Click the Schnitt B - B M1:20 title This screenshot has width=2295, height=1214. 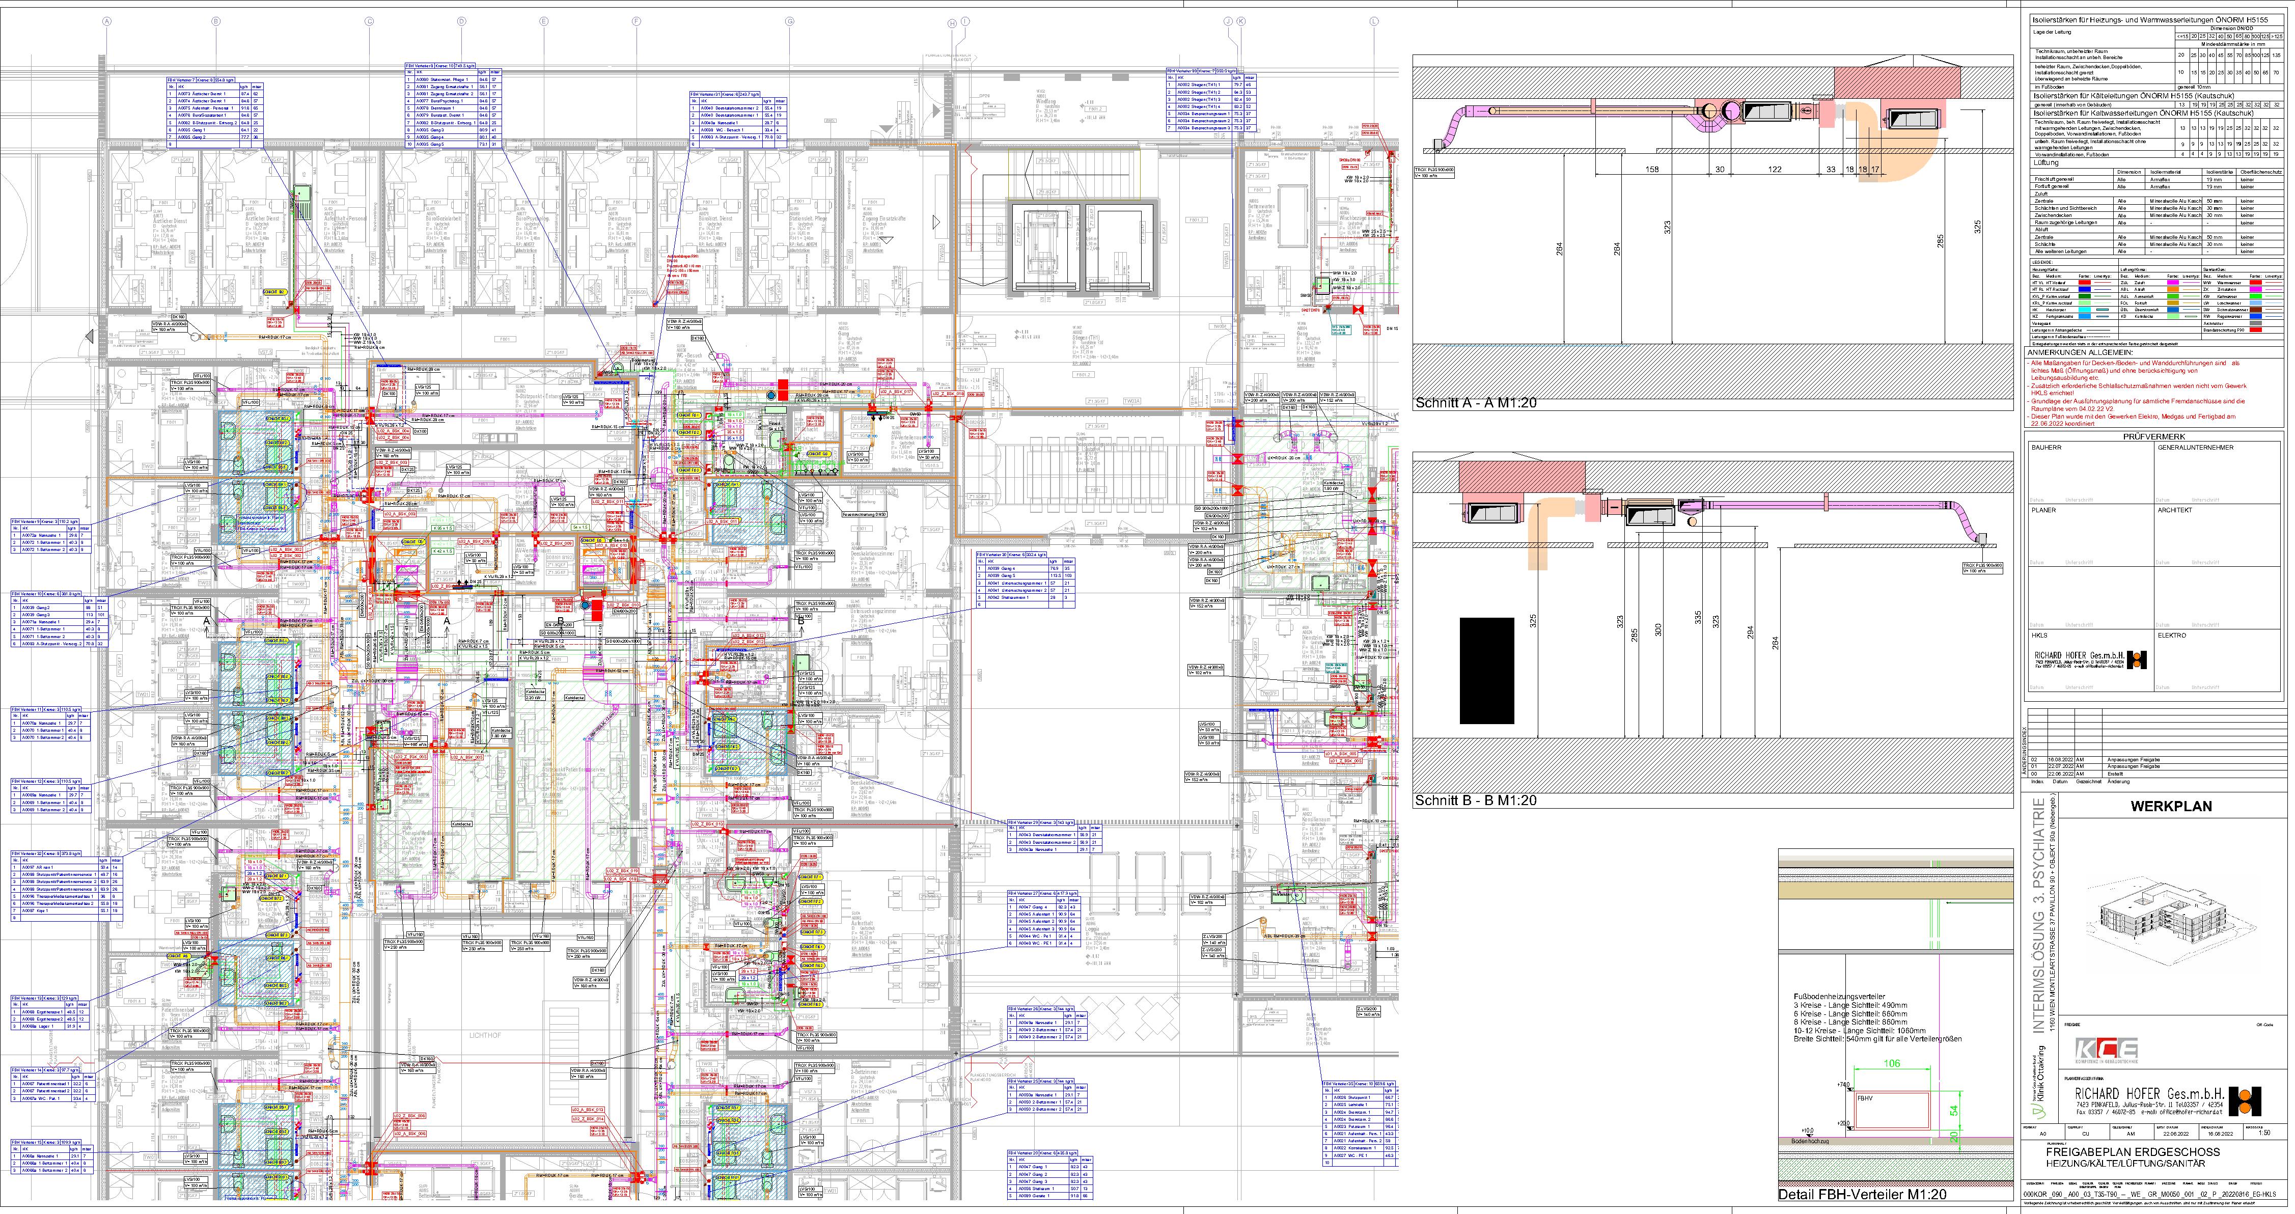point(1475,801)
